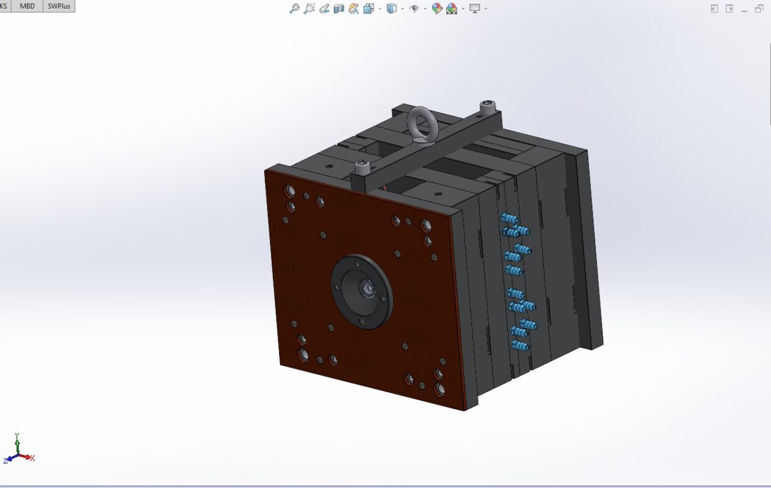Open Edit Appearance color ball
The height and width of the screenshot is (488, 771).
click(x=436, y=9)
